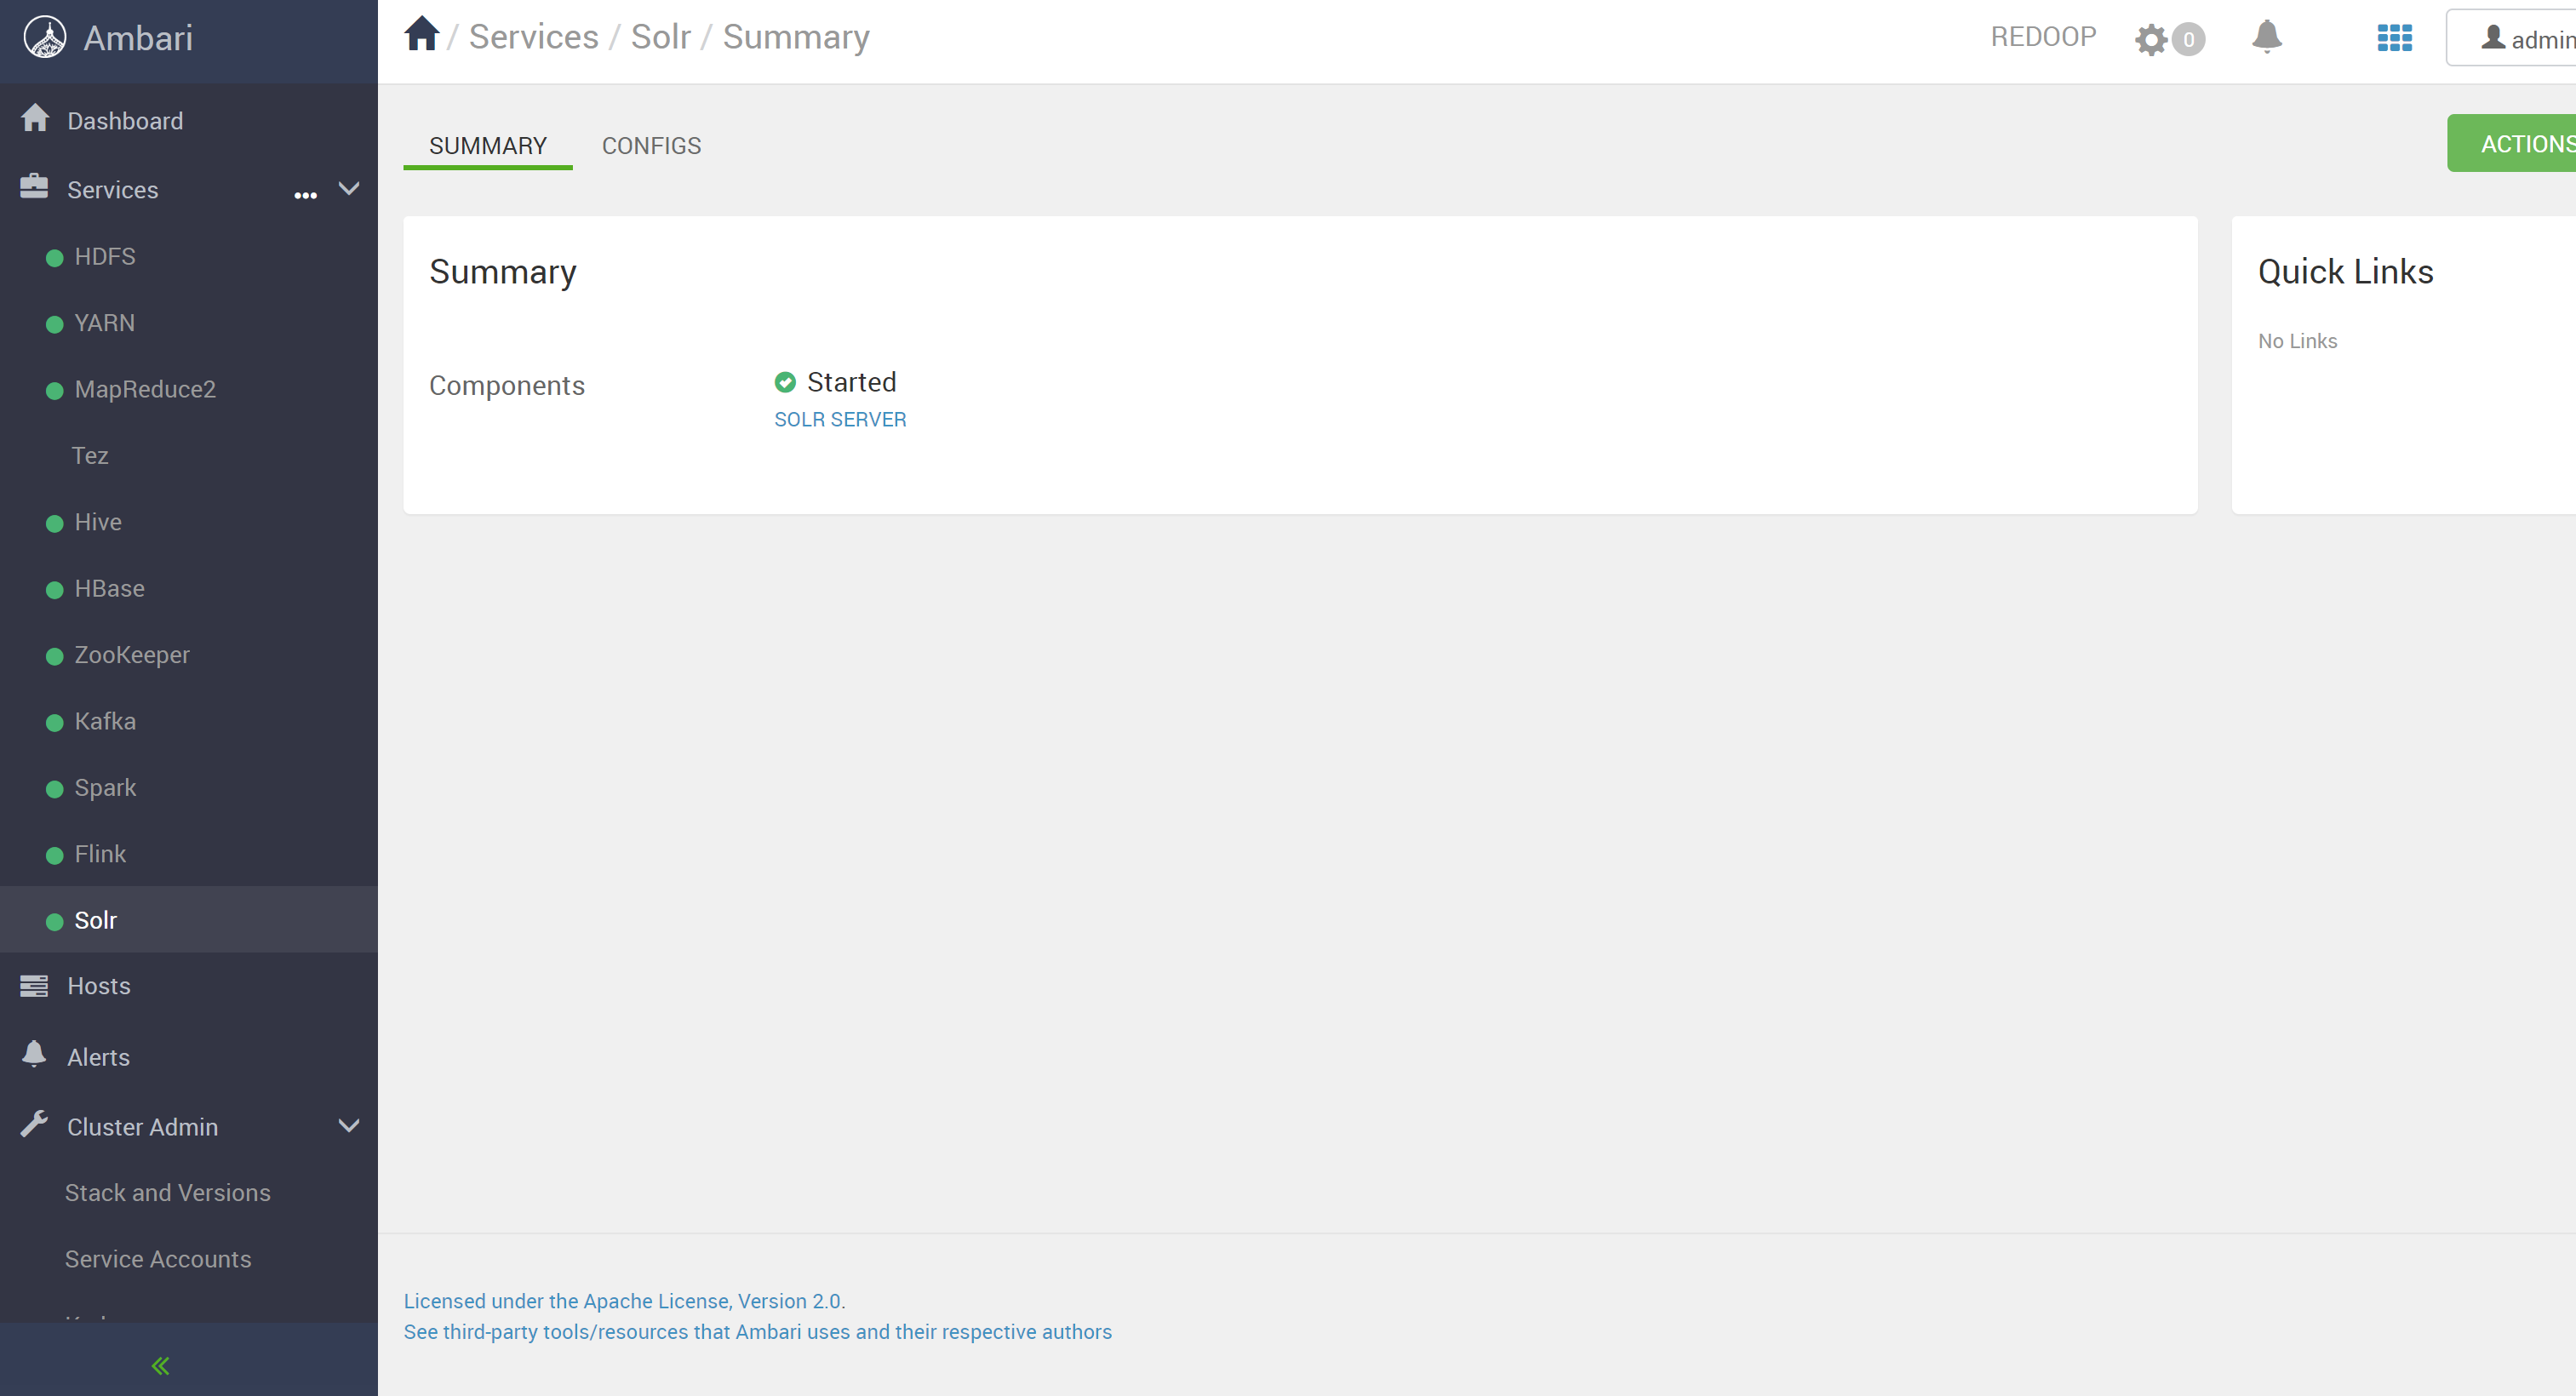Viewport: 2576px width, 1396px height.
Task: Click the Cluster Admin wrench icon
Action: (x=34, y=1124)
